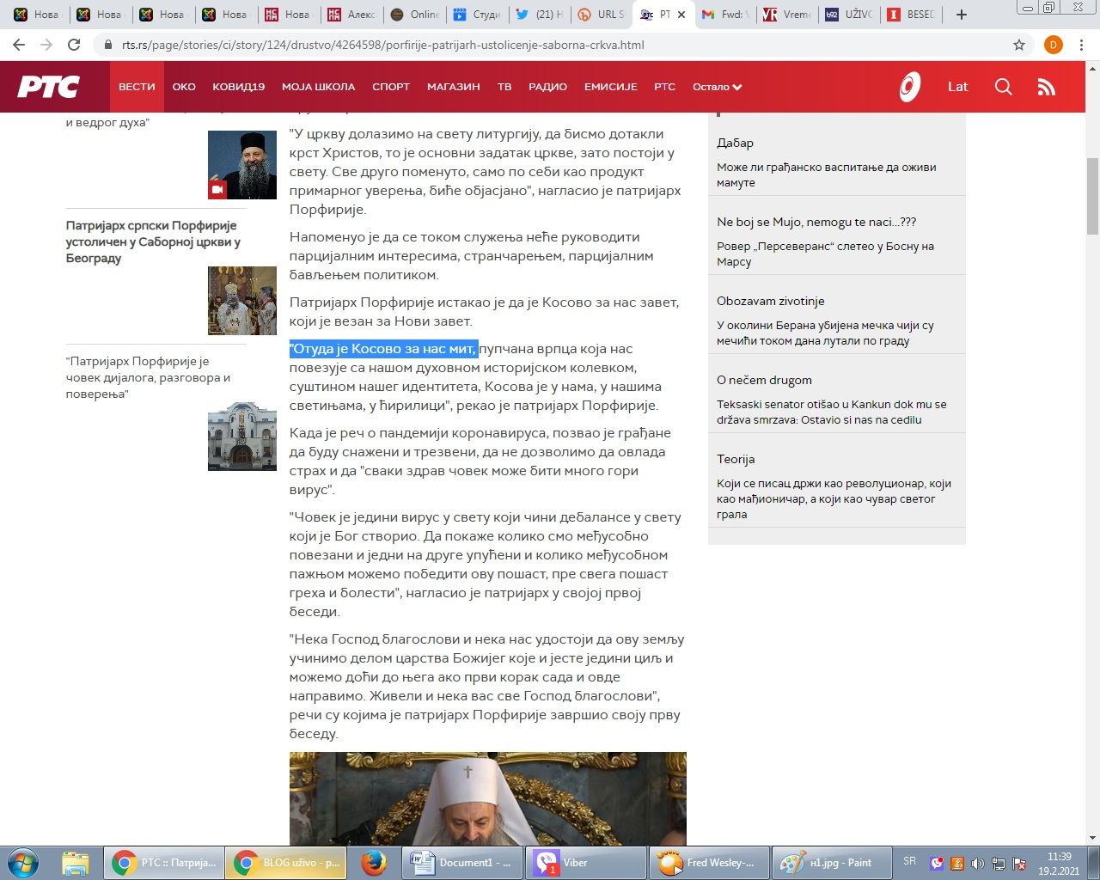Image resolution: width=1100 pixels, height=880 pixels.
Task: Click the address bar URL
Action: coord(382,45)
